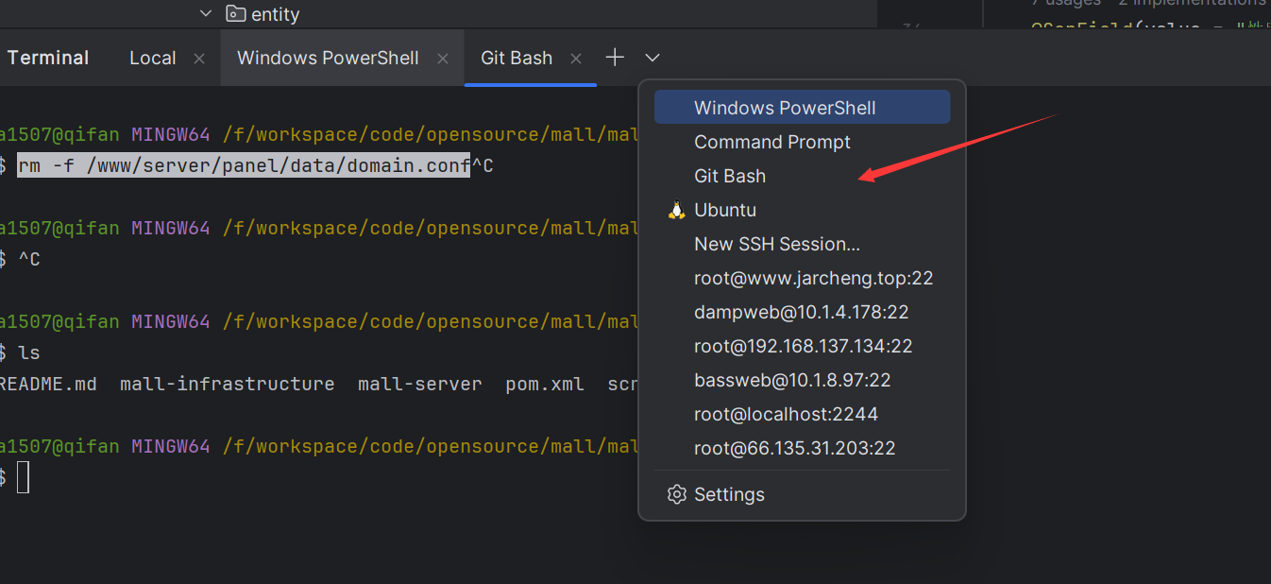Connect to root@localhost:2244
The width and height of the screenshot is (1271, 584).
point(786,414)
